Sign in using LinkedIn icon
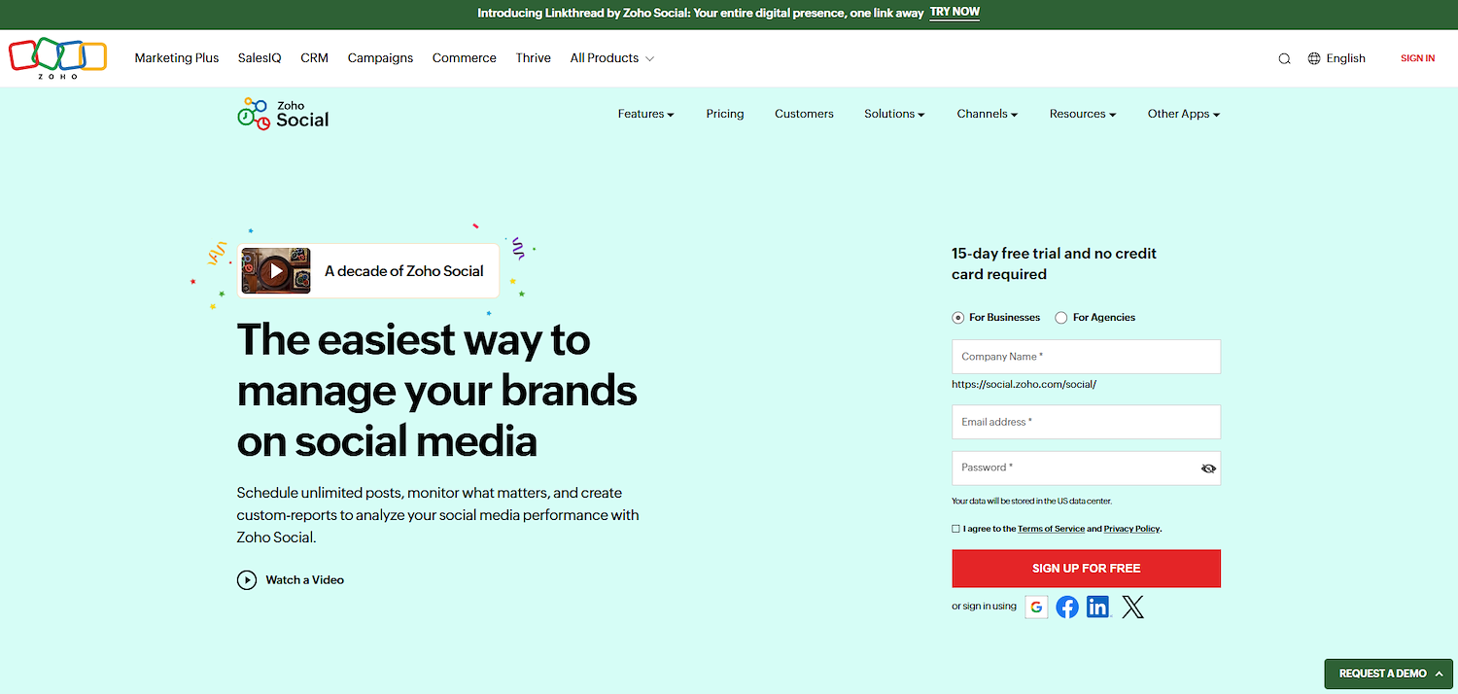1458x694 pixels. (x=1098, y=607)
